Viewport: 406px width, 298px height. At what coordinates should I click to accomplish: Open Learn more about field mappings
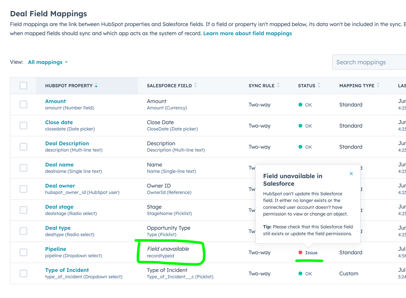click(248, 33)
